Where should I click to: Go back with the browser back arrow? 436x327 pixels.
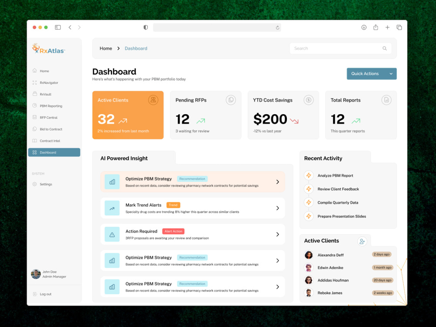pyautogui.click(x=70, y=27)
